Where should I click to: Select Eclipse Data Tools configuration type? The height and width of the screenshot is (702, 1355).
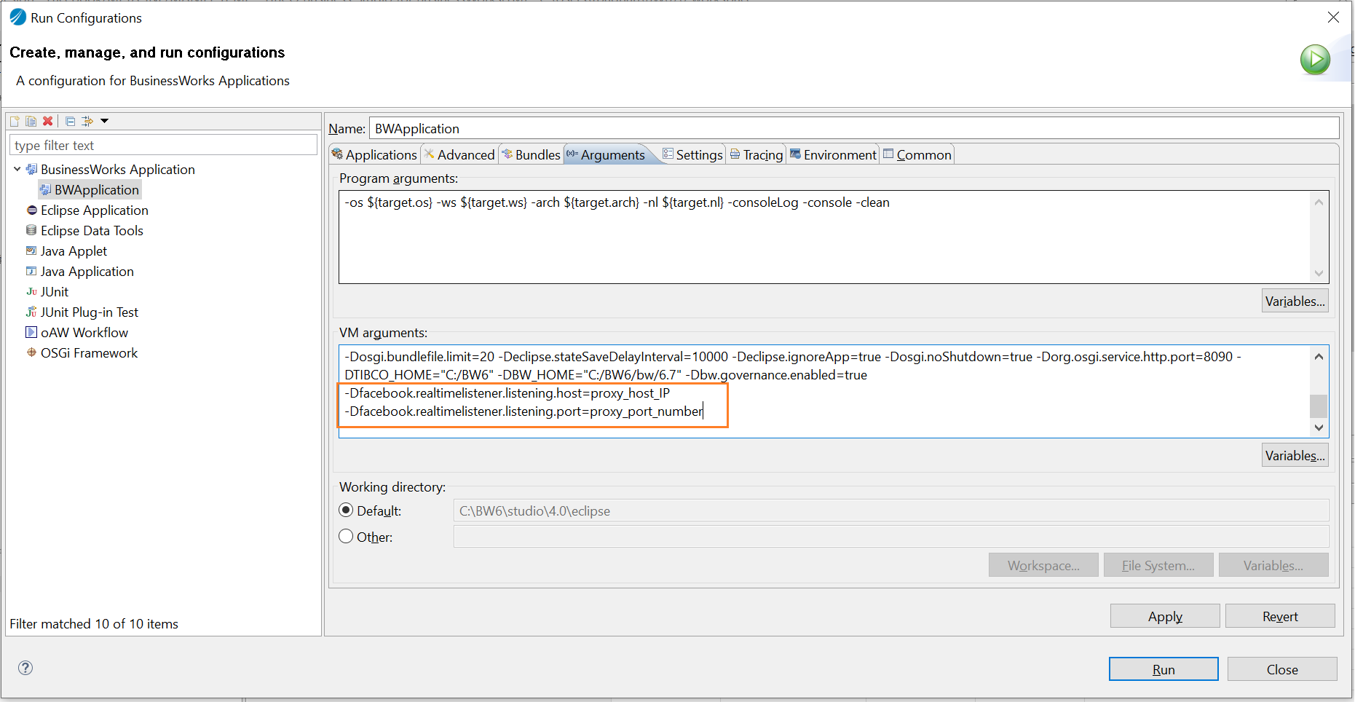pos(92,231)
